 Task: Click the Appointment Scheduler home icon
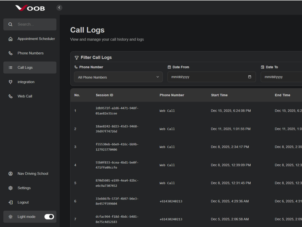pyautogui.click(x=11, y=39)
